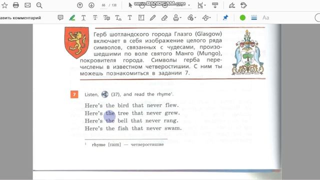This screenshot has width=320, height=180.
Task: Select the insert text at cursor tool
Action: (x=118, y=18)
